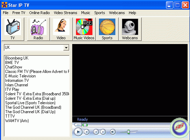Viewport: 190px width, 140px height.
Task: Select ITV Play channel
Action: (x=12, y=89)
